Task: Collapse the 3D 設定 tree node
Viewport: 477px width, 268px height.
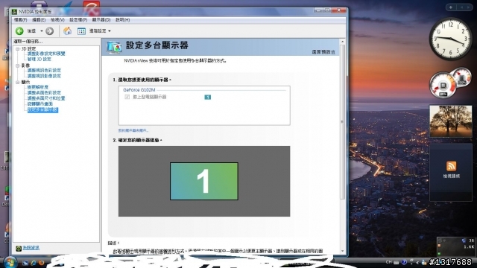Action: (18, 48)
